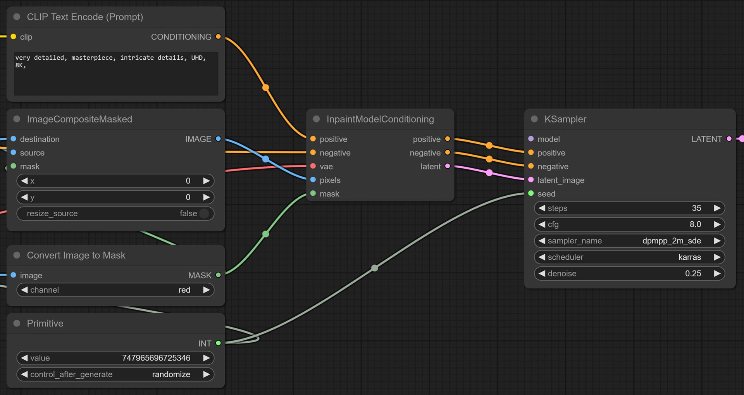Screen dimensions: 744x395
Task: Click the mask input socket on InpaintModelConditioning
Action: (313, 193)
